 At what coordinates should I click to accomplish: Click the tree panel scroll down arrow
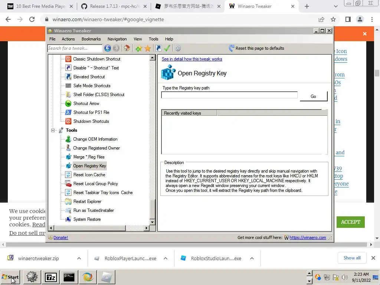[153, 222]
